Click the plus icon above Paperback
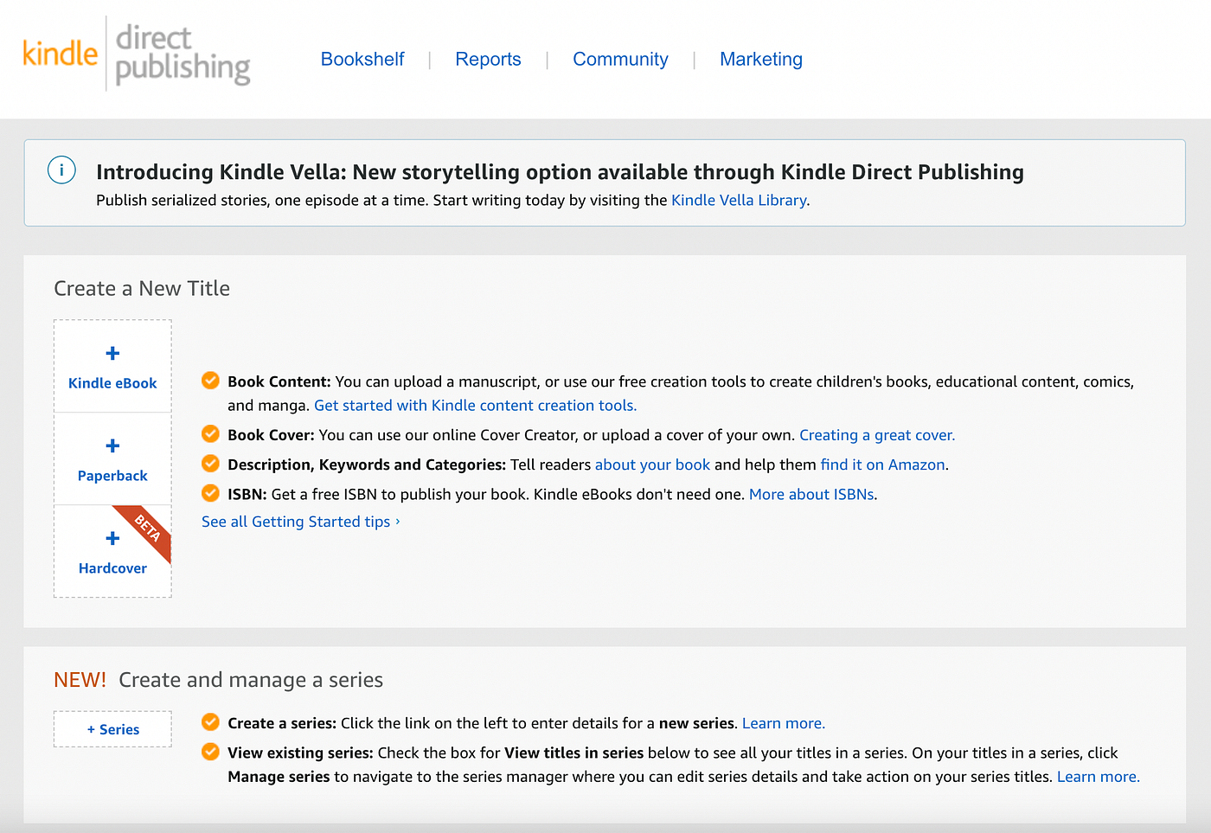Viewport: 1211px width, 833px height. (x=112, y=445)
